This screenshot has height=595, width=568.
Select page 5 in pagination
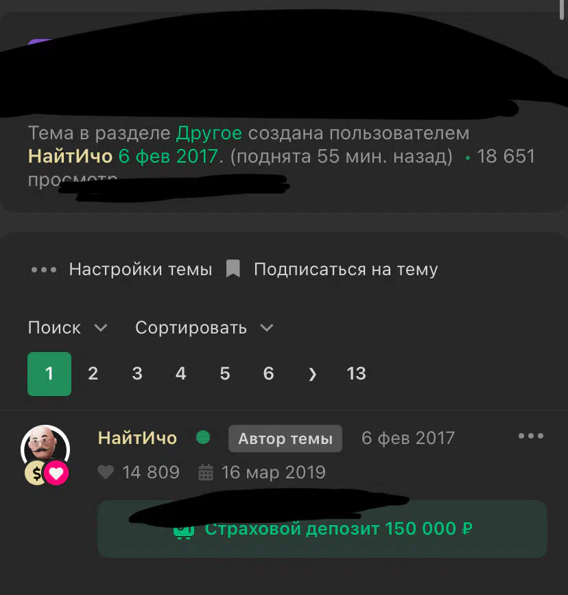click(x=224, y=374)
